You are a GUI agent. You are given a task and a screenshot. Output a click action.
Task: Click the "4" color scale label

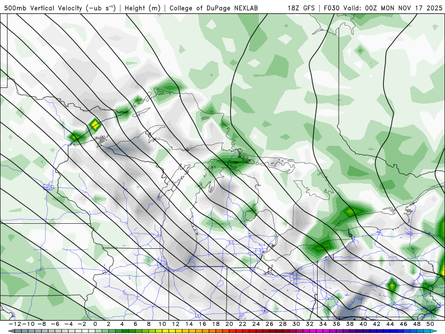click(122, 324)
